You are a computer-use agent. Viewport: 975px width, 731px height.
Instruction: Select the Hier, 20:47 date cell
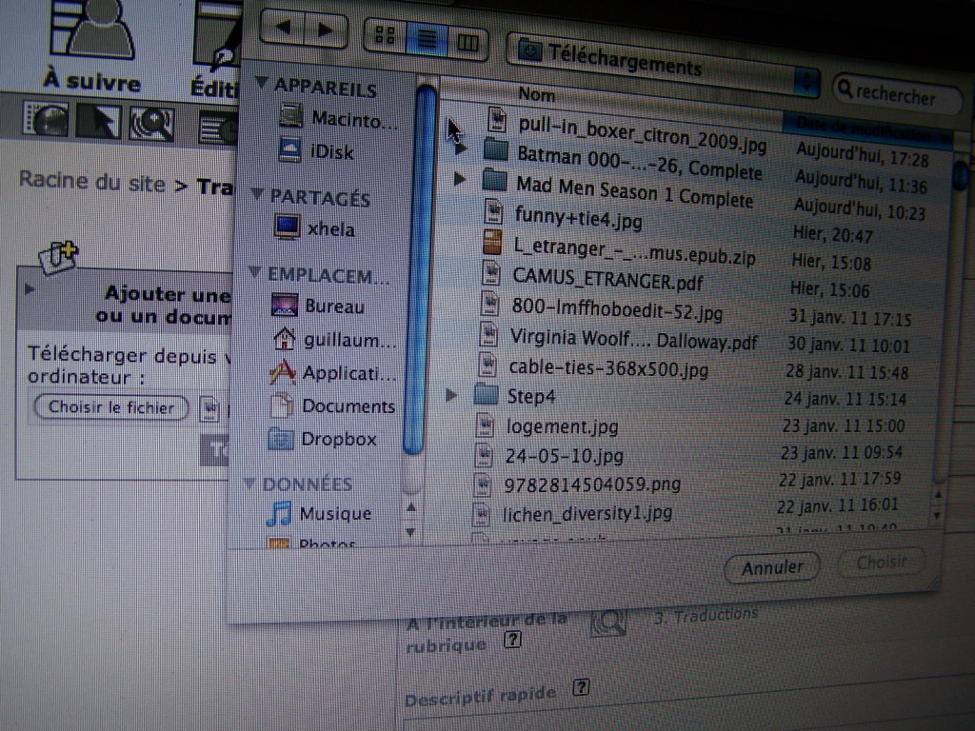click(832, 234)
